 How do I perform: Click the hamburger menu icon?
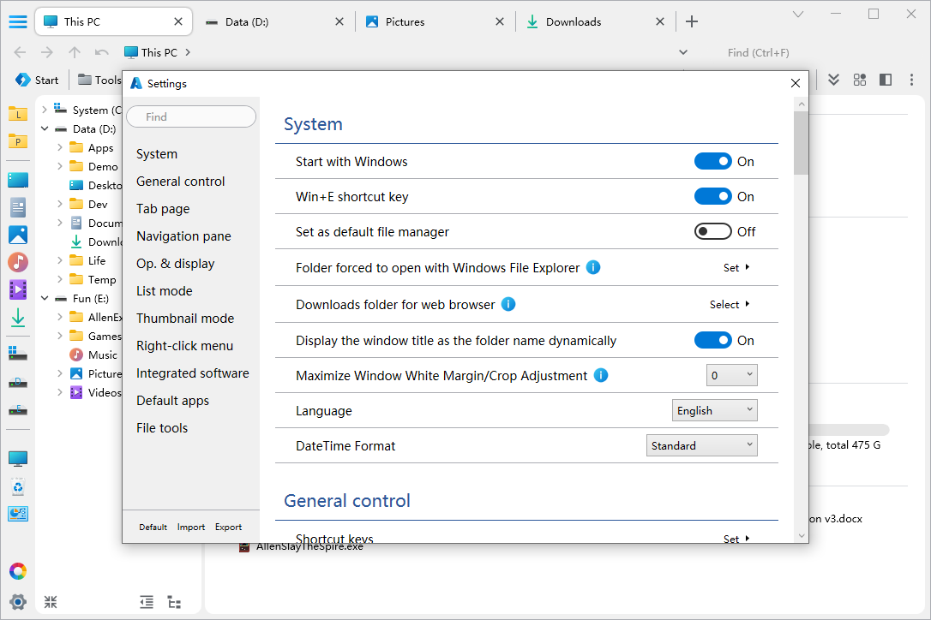[17, 21]
